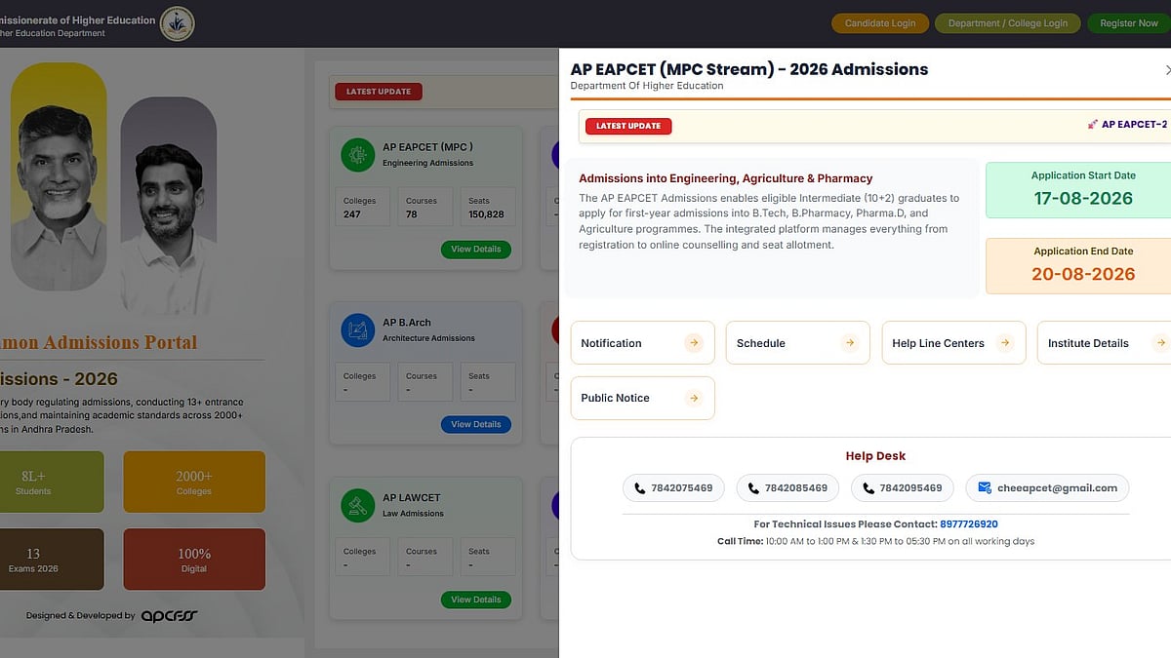View Details for AP EAPCET (MPC)

click(x=475, y=250)
